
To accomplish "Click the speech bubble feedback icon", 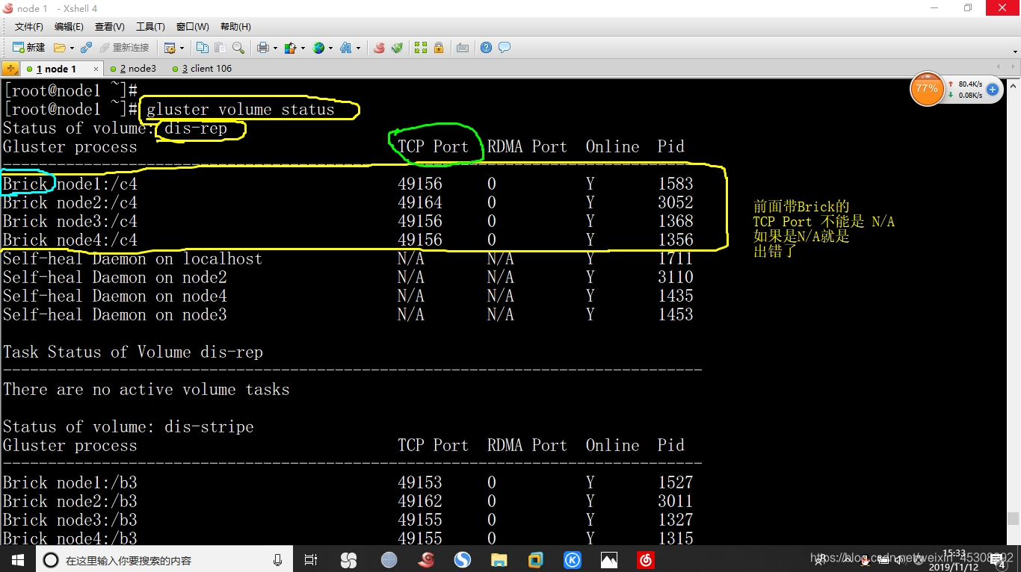I will click(x=505, y=48).
